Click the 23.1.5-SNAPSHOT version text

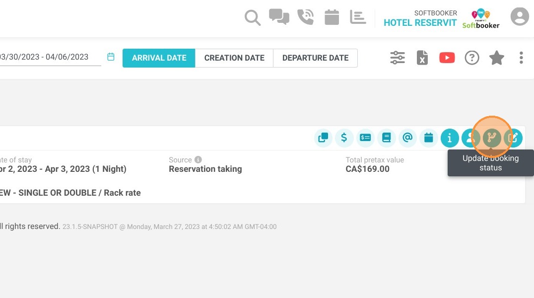tap(90, 227)
